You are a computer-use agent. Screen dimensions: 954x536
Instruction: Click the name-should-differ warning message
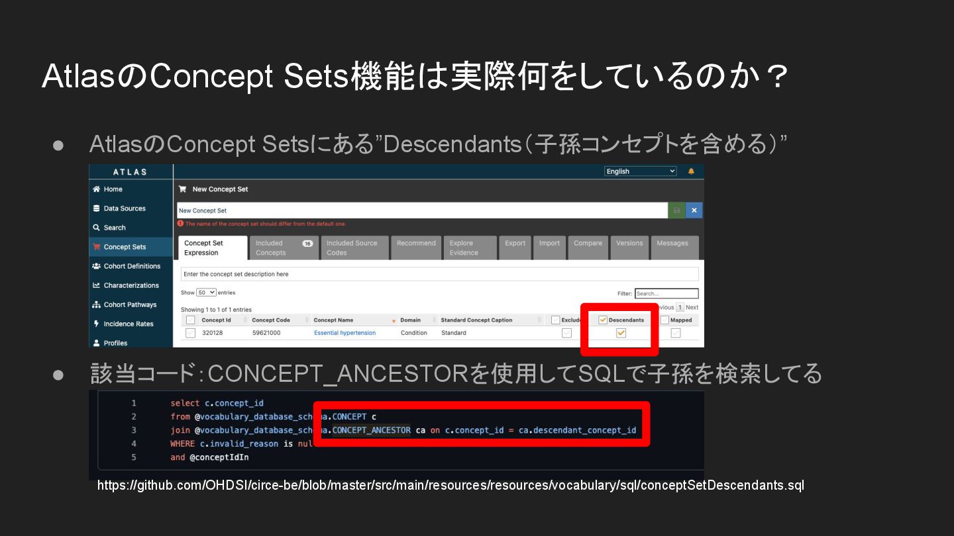click(266, 224)
